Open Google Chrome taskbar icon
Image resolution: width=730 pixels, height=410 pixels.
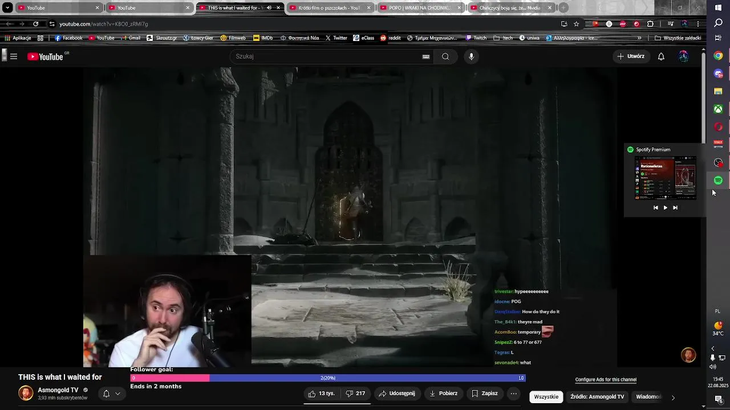(718, 56)
